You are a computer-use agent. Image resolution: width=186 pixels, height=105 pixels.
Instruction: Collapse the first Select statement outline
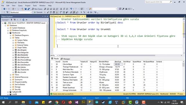pyautogui.click(x=56, y=23)
